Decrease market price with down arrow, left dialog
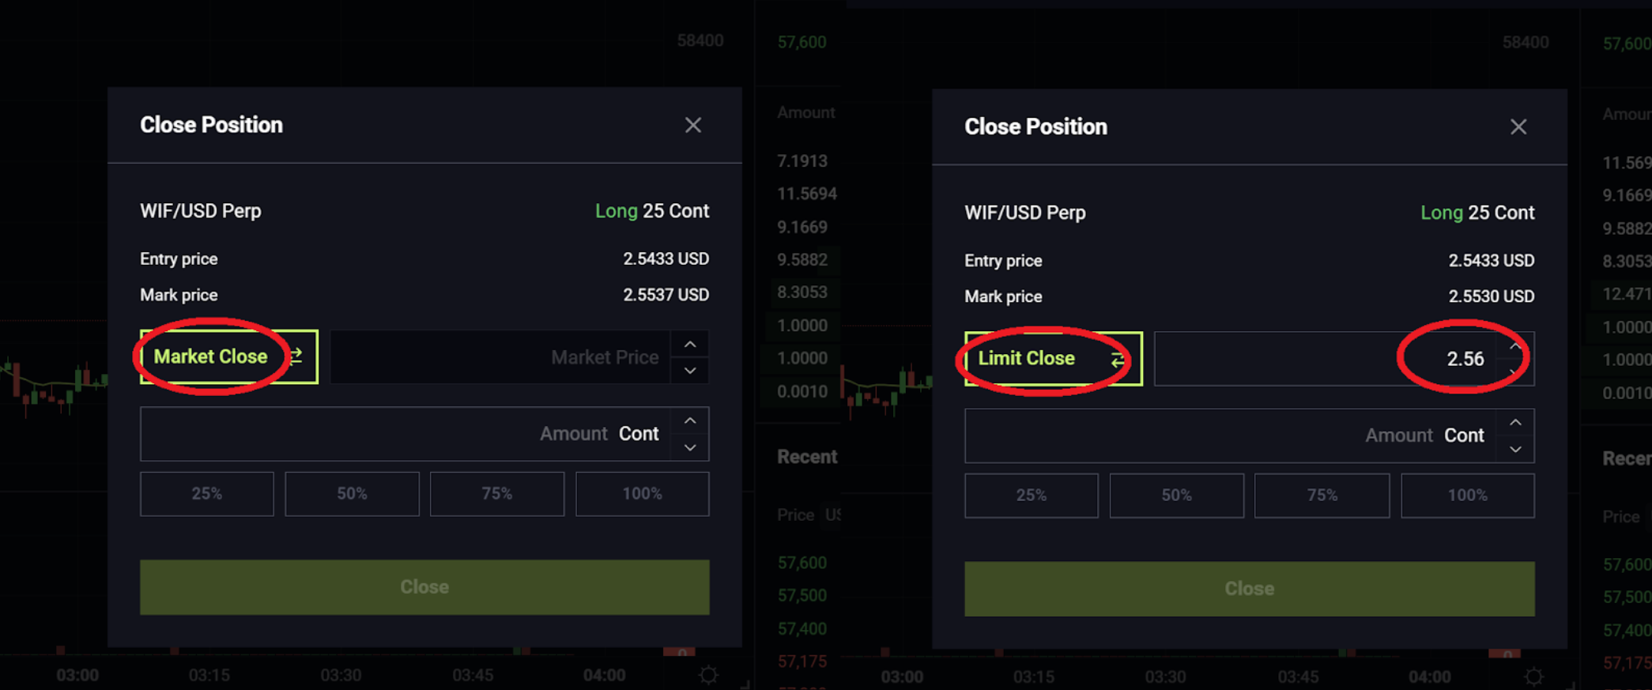 (690, 371)
